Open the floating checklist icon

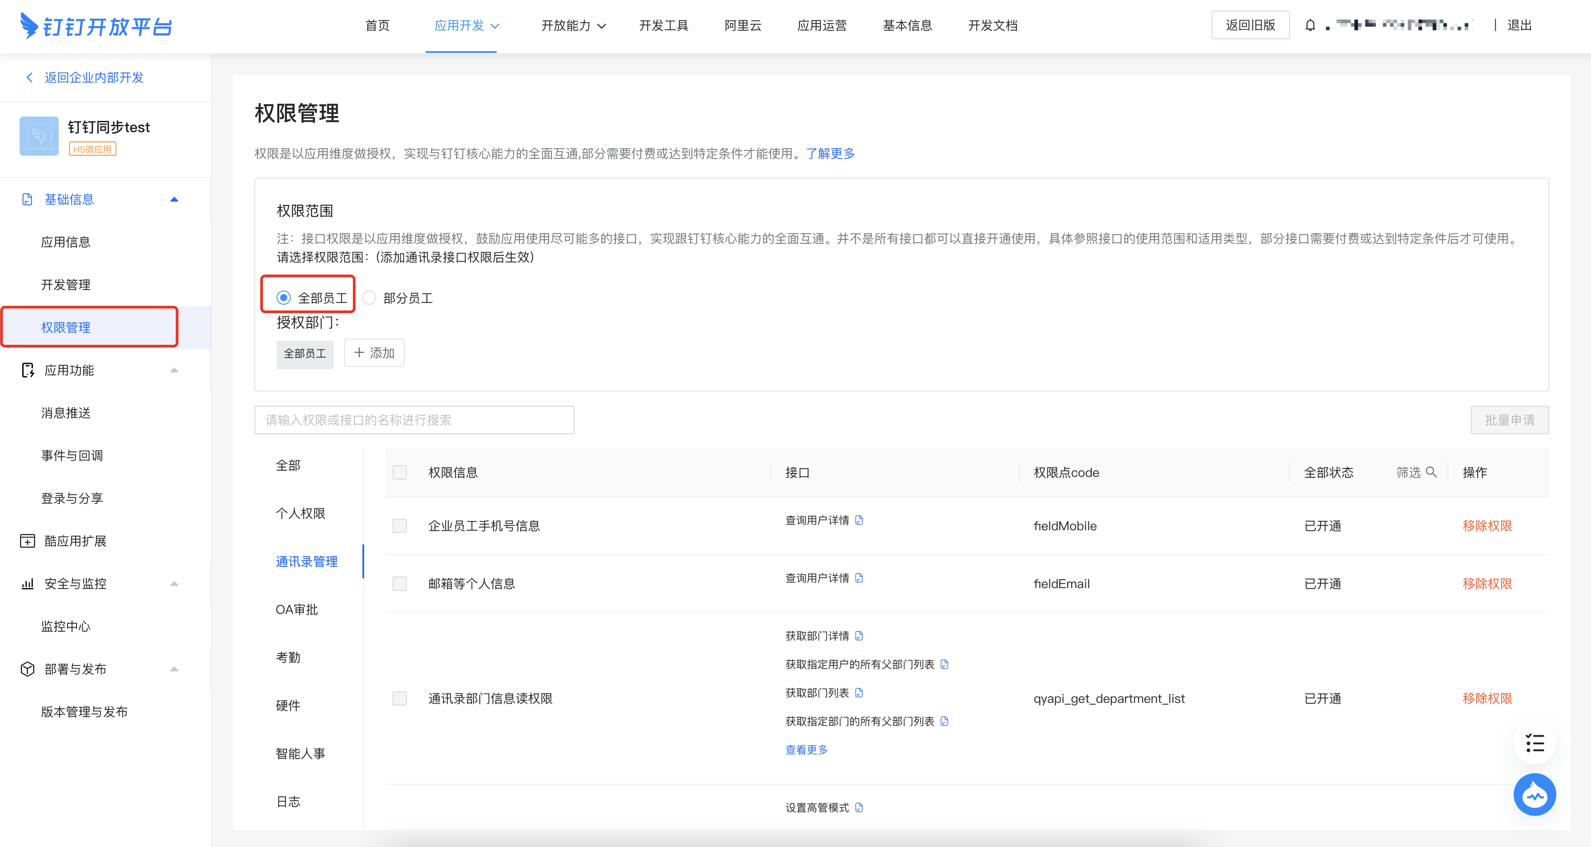point(1534,742)
